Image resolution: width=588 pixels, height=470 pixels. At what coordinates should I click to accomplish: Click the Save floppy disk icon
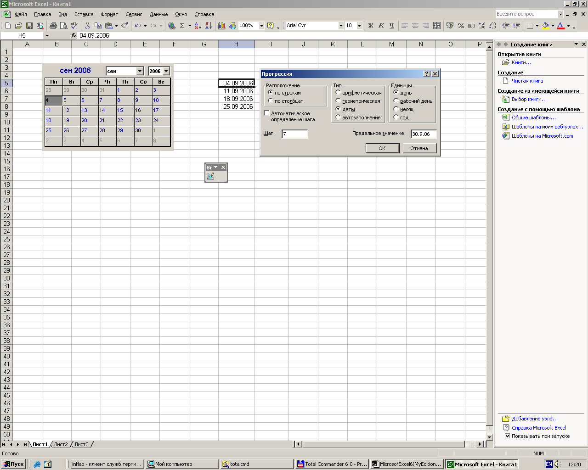click(x=29, y=26)
